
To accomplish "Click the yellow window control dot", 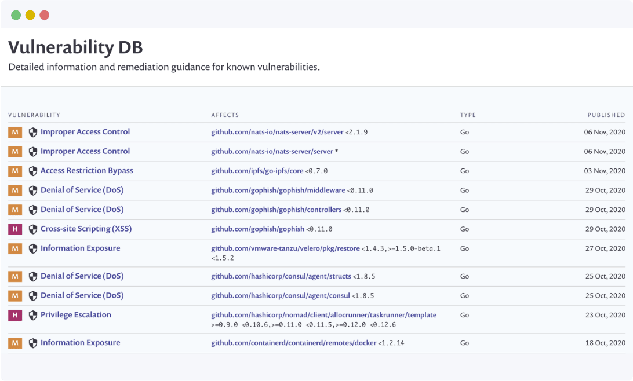I will 30,15.
